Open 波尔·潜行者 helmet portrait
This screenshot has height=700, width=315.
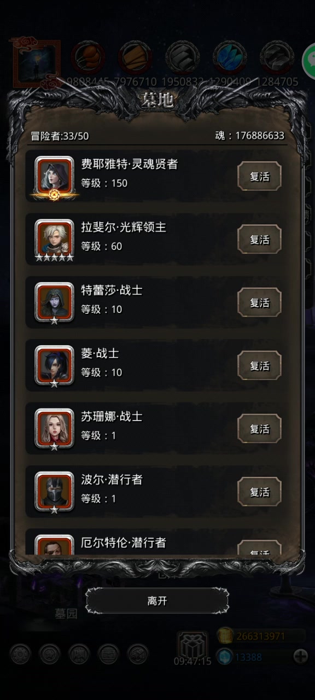pyautogui.click(x=54, y=492)
